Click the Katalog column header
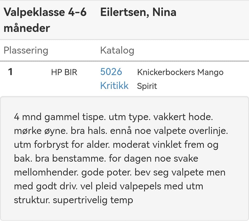This screenshot has height=224, width=249. [x=117, y=50]
